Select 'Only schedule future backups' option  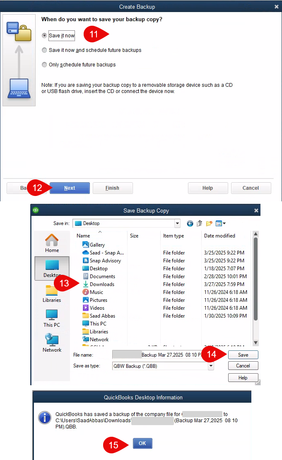(44, 64)
